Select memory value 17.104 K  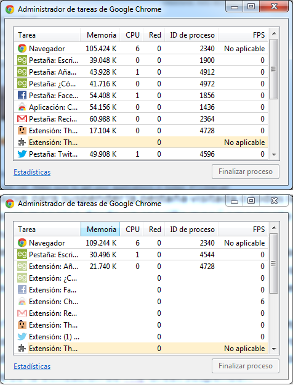coord(103,131)
